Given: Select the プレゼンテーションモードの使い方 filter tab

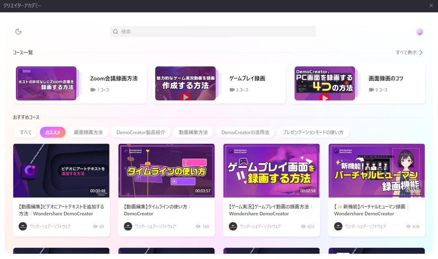Looking at the screenshot, I should click(313, 132).
